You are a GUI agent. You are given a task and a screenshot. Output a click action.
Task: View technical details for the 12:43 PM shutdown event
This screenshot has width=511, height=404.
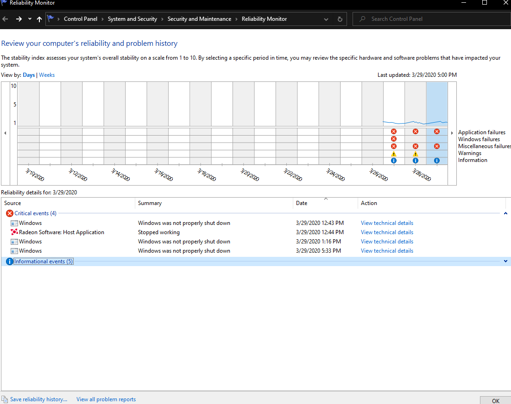tap(387, 223)
